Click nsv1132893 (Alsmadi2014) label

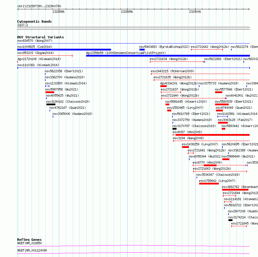coord(66,83)
